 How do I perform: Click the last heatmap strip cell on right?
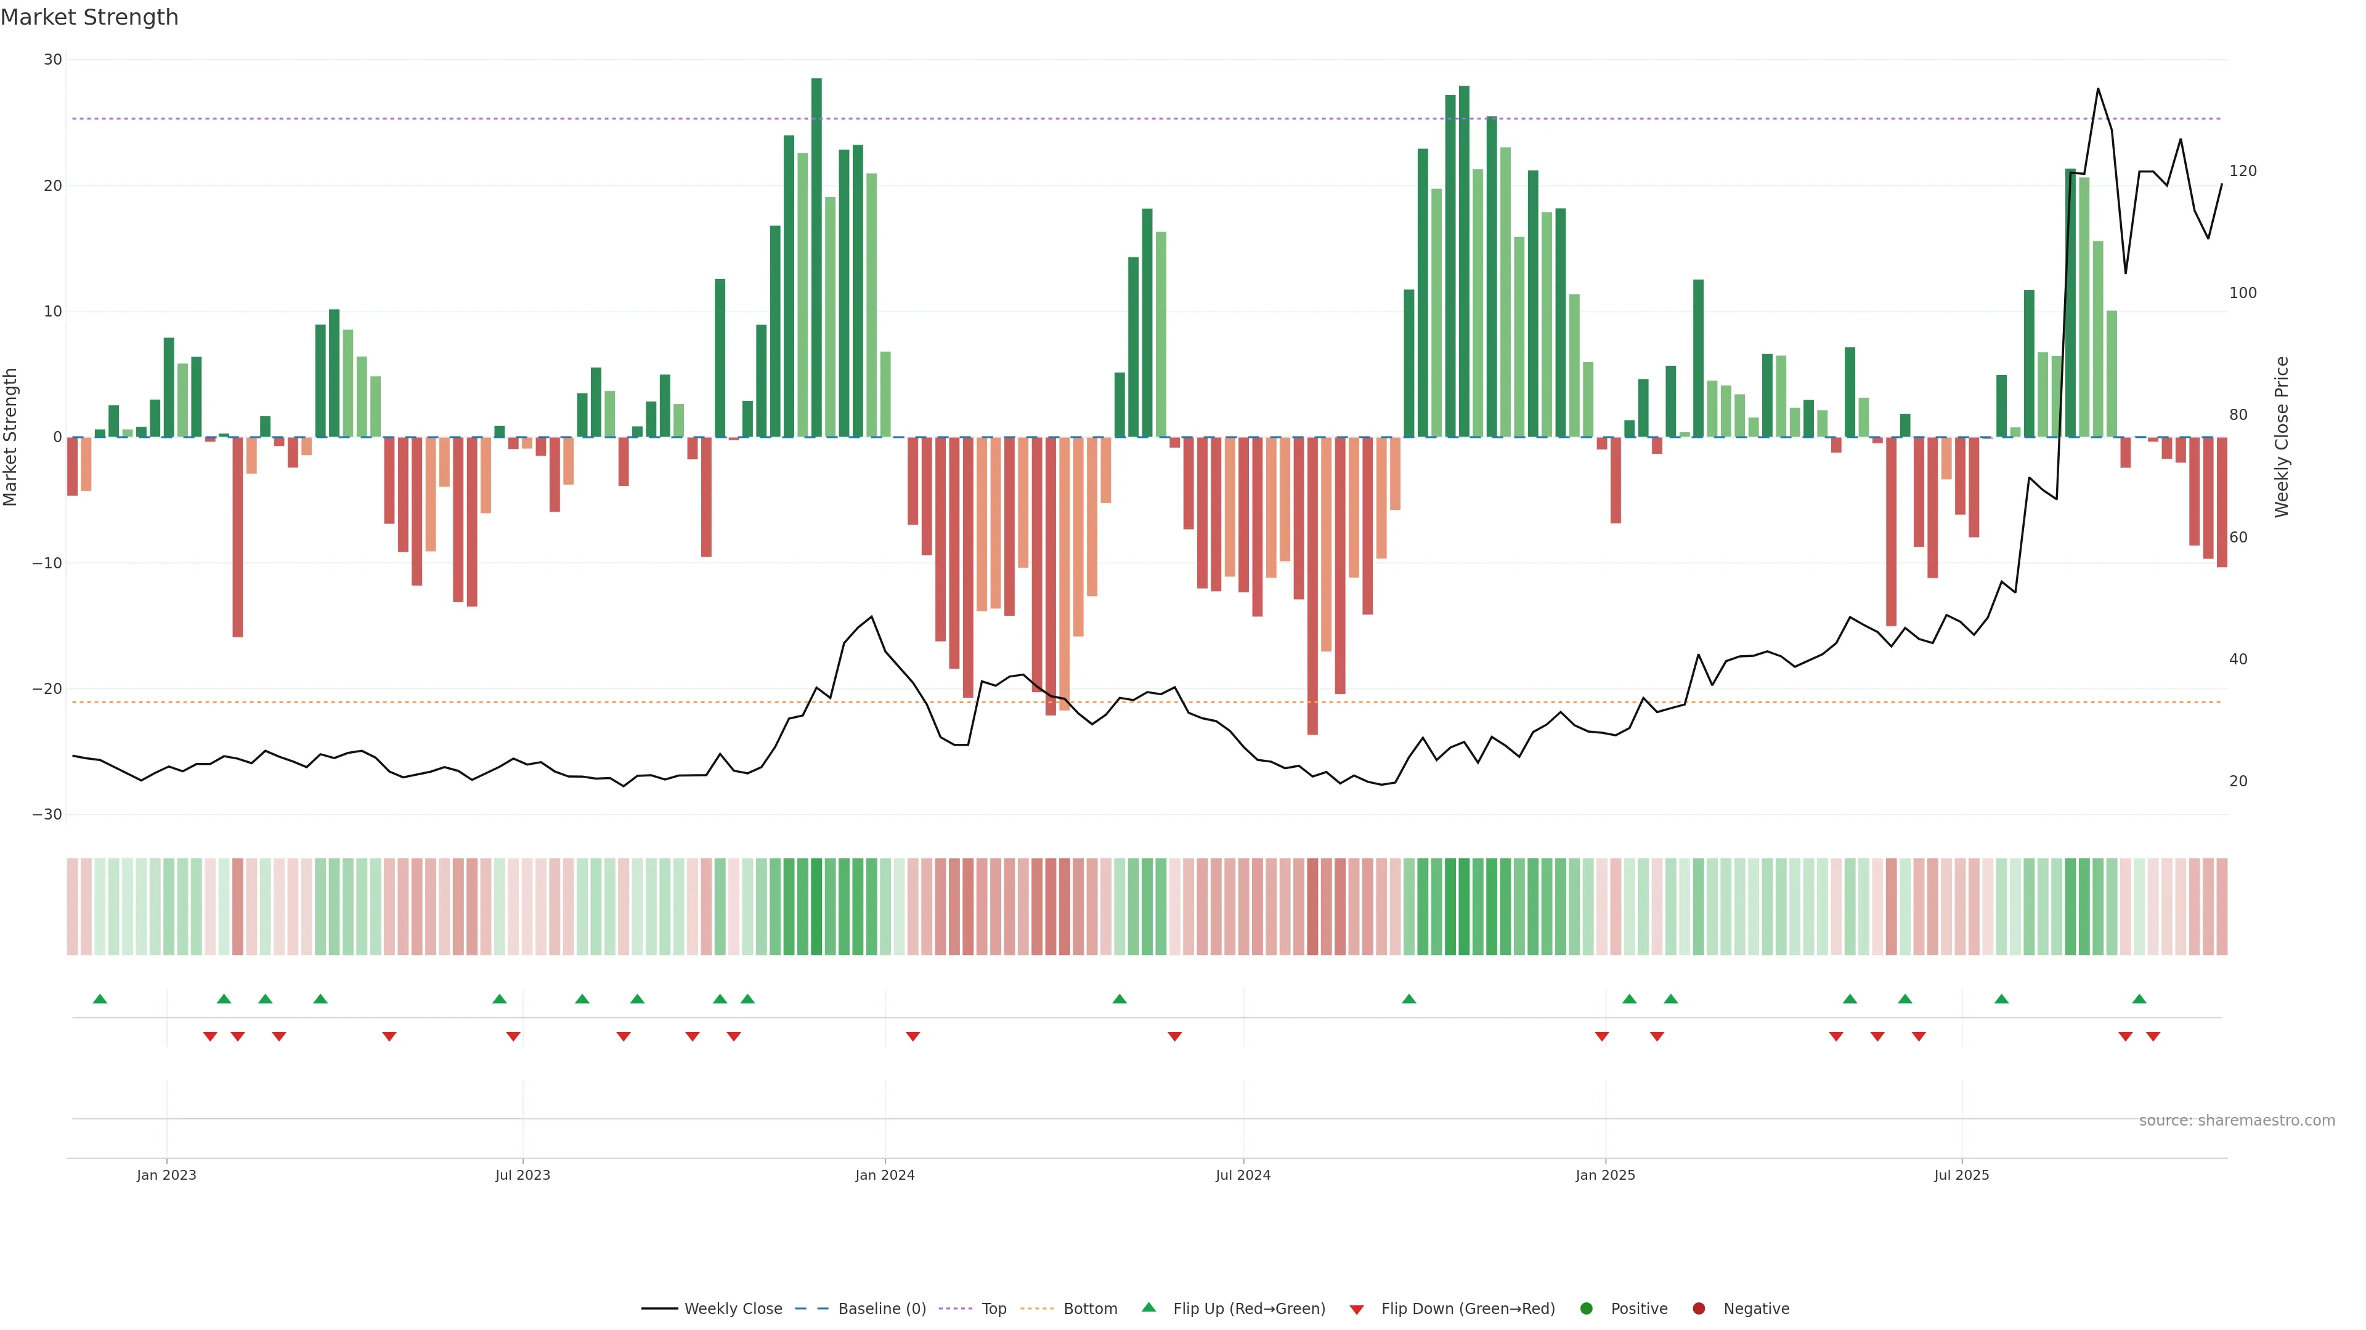point(2222,907)
